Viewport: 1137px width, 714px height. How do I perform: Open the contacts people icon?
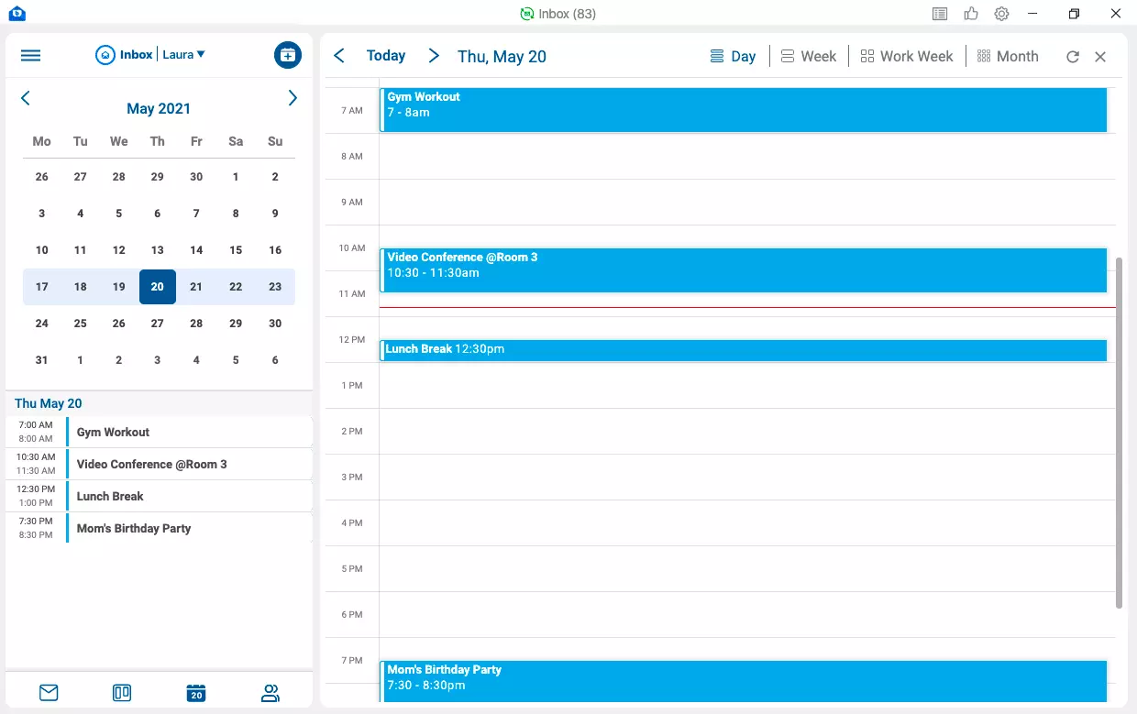coord(270,693)
